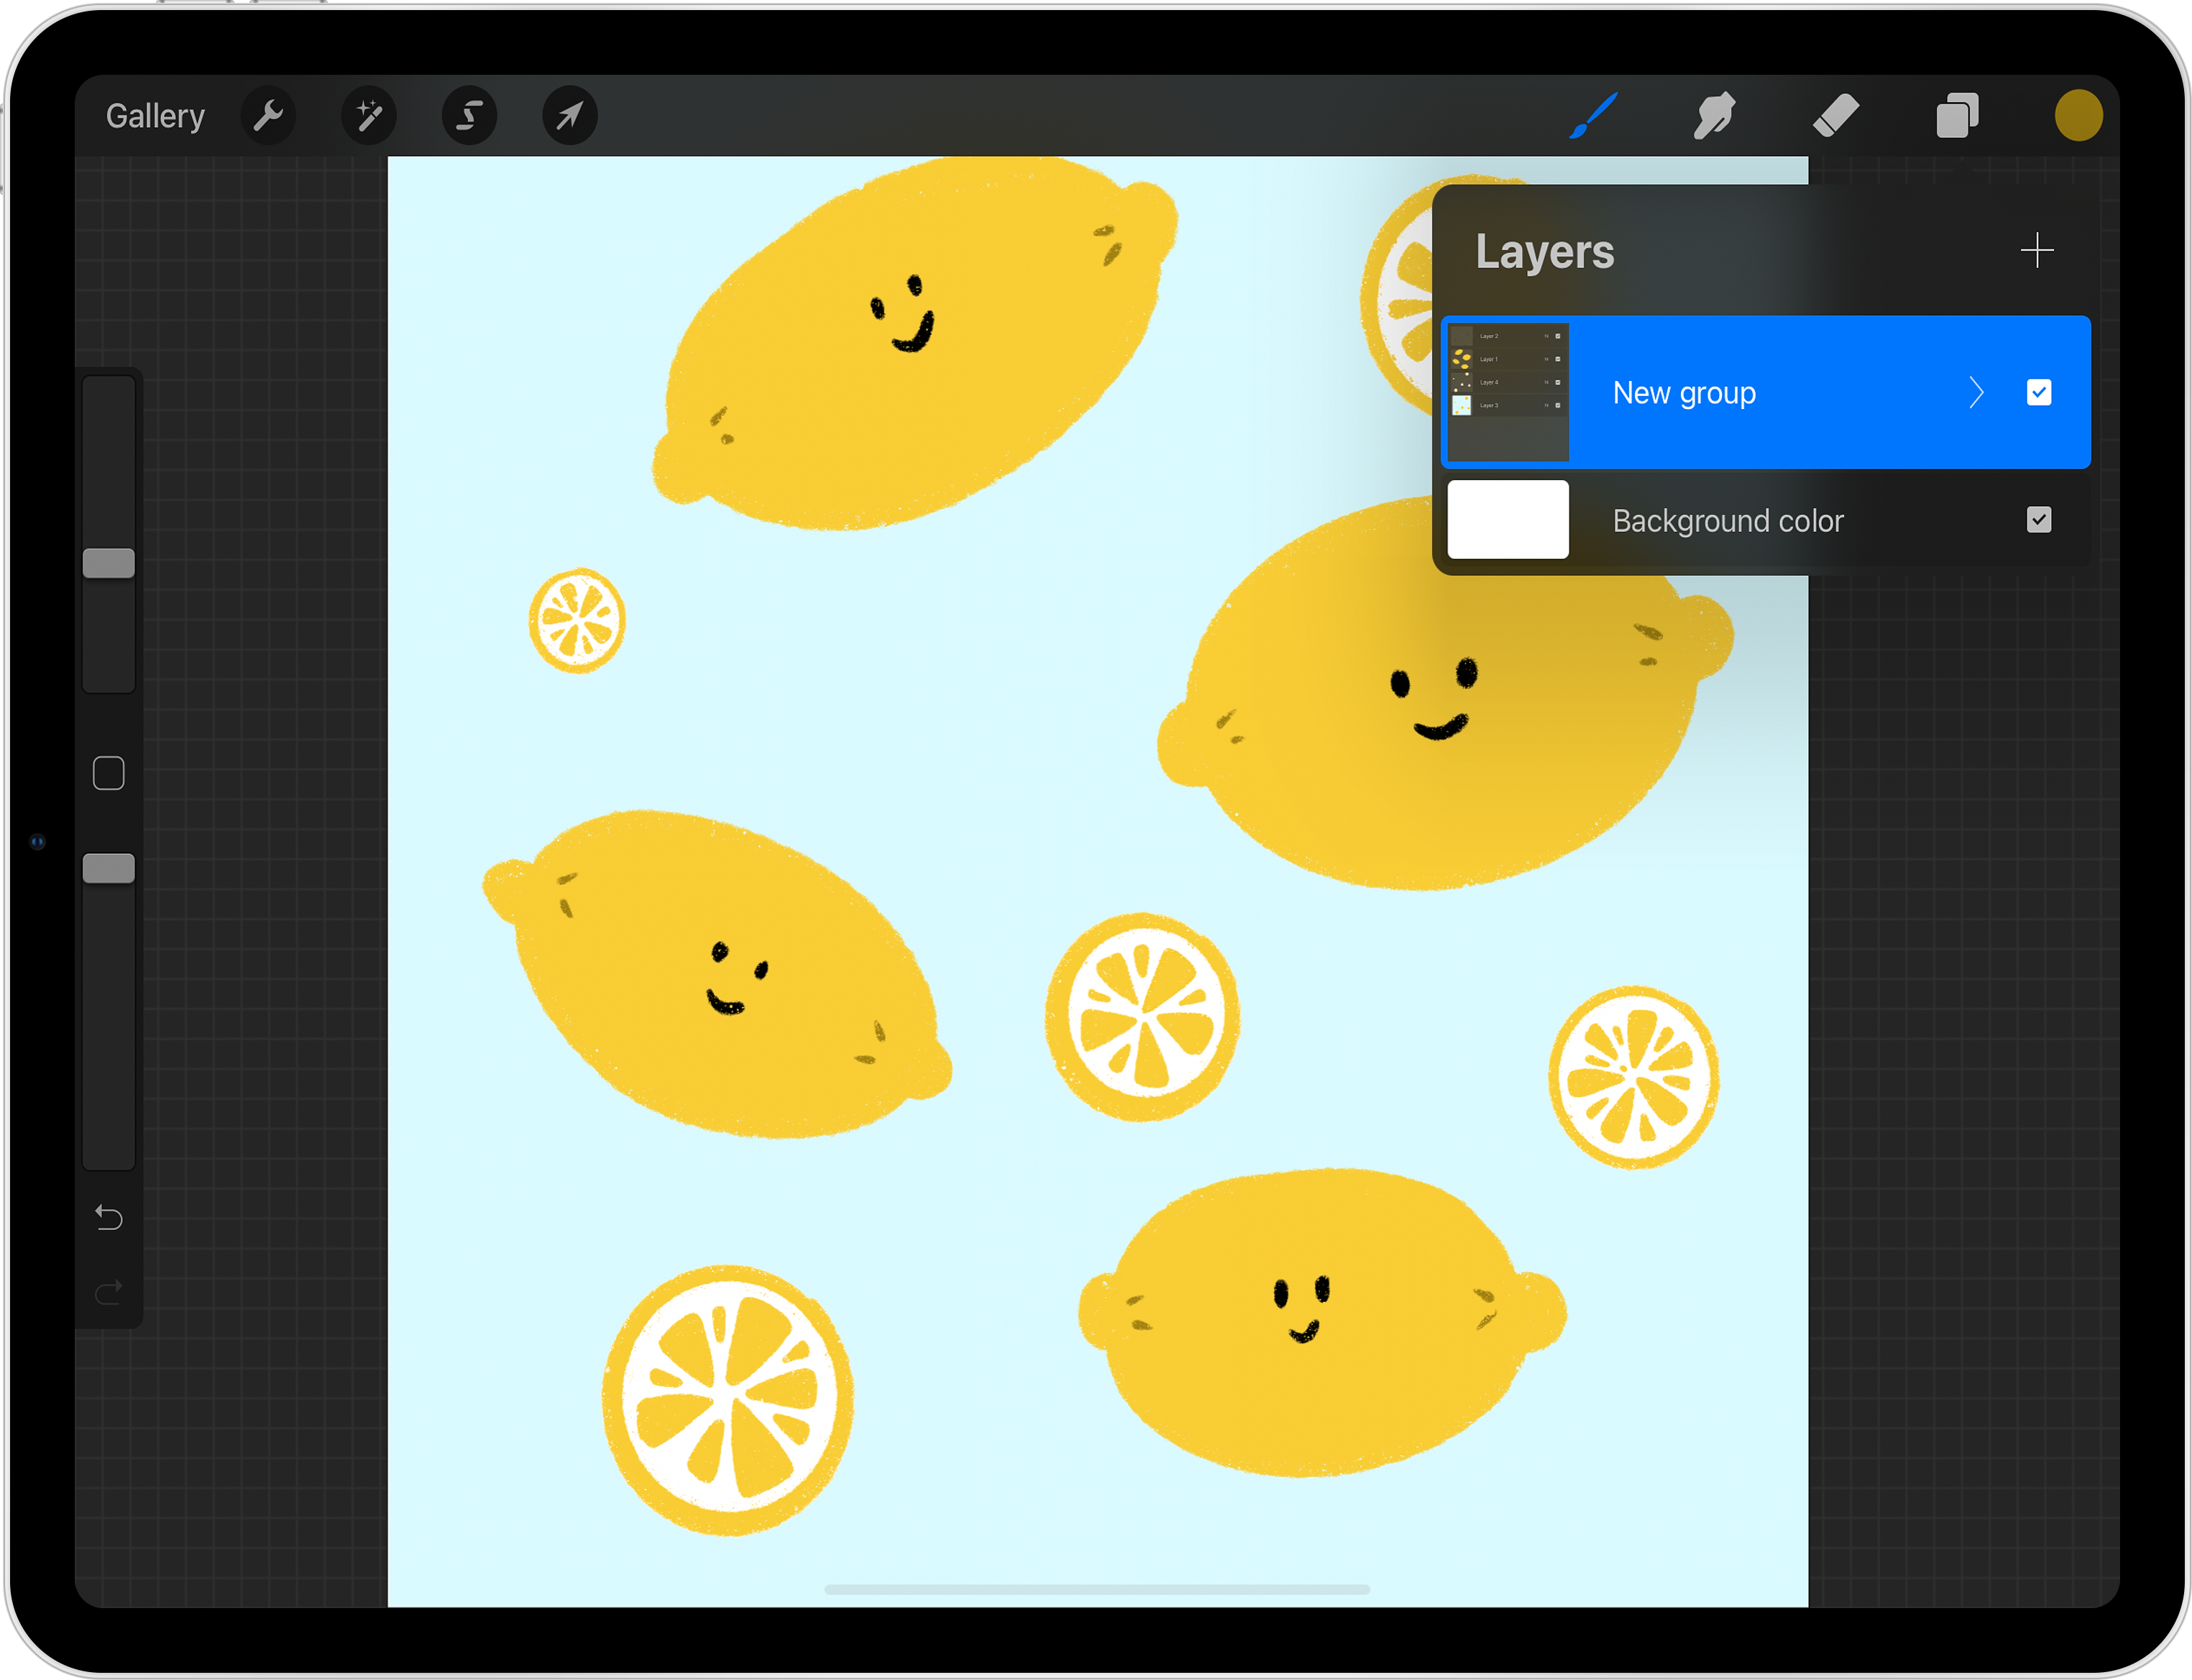Undo the last action with the undo arrow
2192x1680 pixels.
[109, 1217]
